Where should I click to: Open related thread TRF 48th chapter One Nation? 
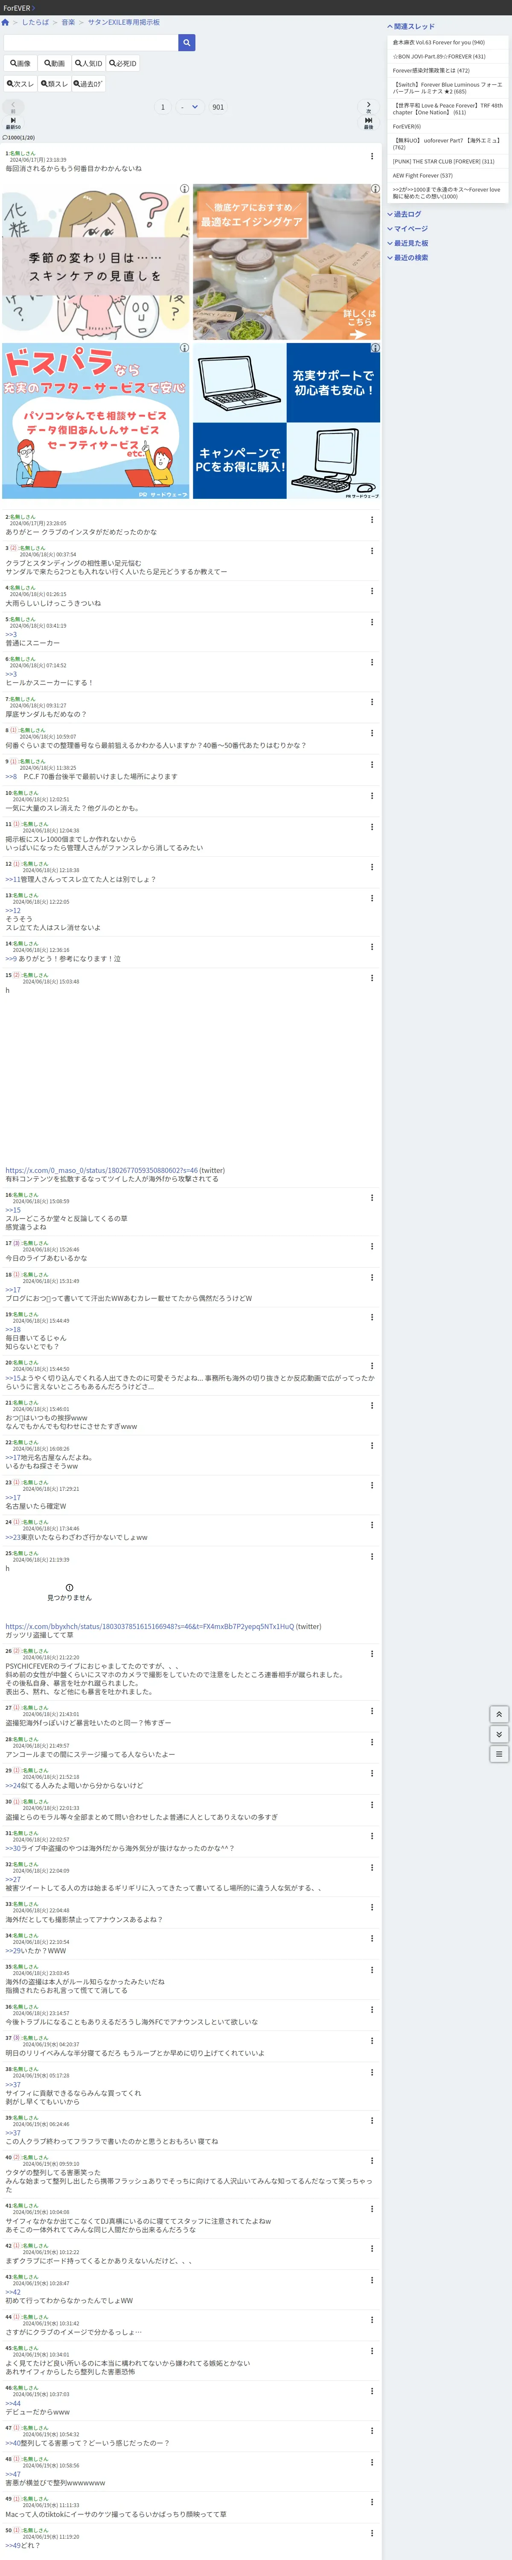[x=448, y=108]
